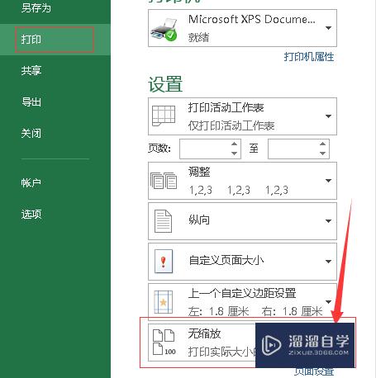Viewport: 376px width, 378px height.
Task: Increase the 至 end page spinner
Action: [x=322, y=144]
